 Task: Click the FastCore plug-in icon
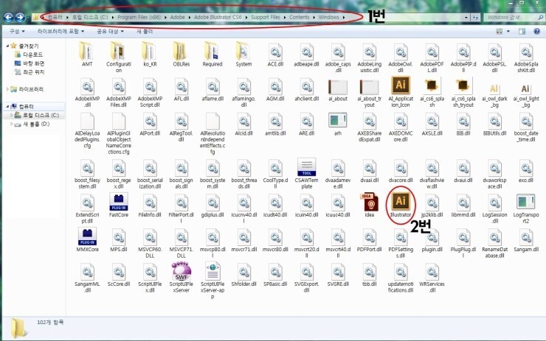pos(118,200)
